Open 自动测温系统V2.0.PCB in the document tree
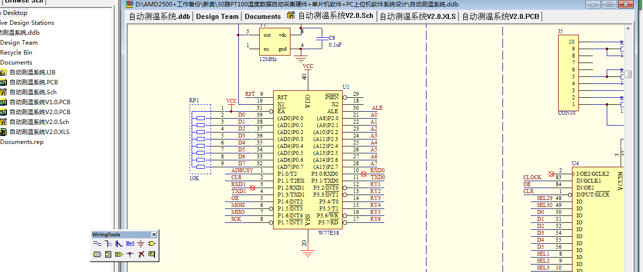The height and width of the screenshot is (272, 643). pos(40,112)
